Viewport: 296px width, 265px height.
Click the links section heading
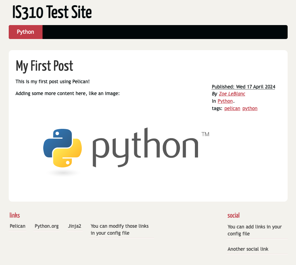pos(15,216)
